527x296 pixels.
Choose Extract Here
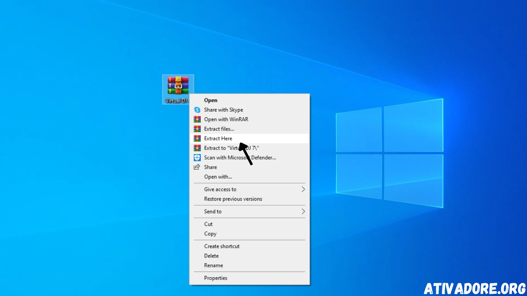click(x=249, y=138)
